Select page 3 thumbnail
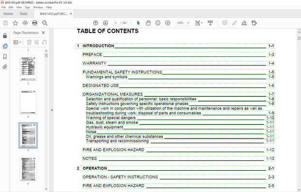 click(28, 69)
